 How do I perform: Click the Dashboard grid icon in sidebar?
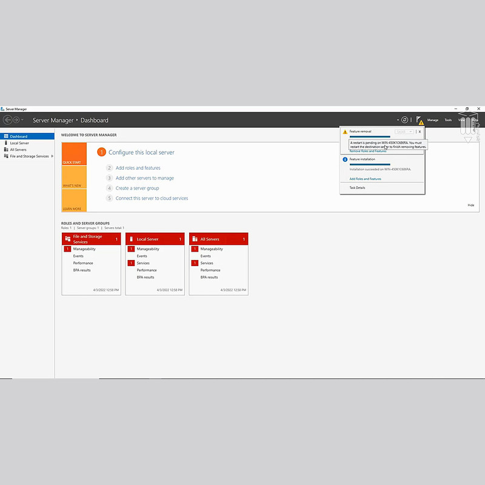[x=6, y=136]
